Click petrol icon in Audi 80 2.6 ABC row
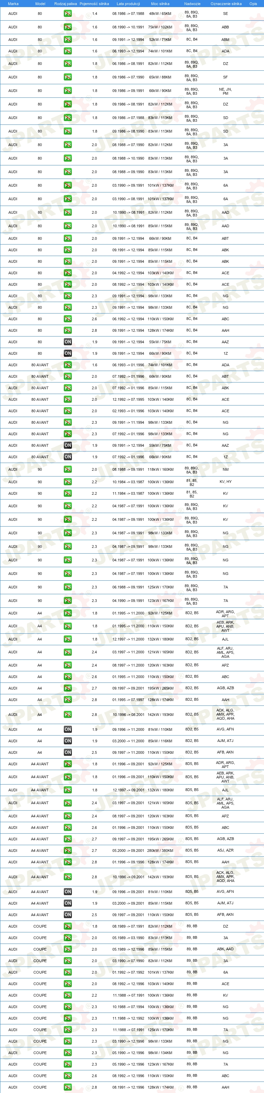264x1093 pixels. 68,319
